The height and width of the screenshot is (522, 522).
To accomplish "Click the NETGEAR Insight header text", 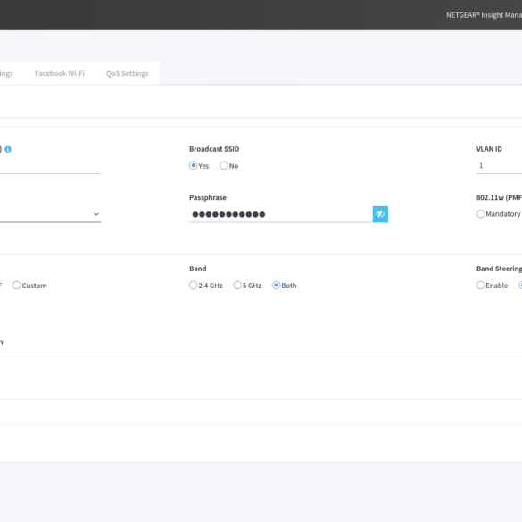I will click(x=484, y=15).
